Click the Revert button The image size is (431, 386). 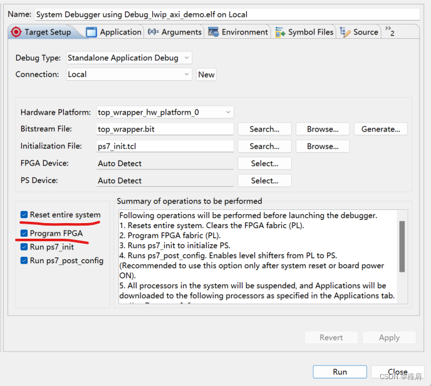pyautogui.click(x=331, y=337)
